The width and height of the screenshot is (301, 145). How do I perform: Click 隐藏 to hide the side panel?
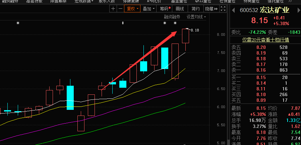[212, 9]
